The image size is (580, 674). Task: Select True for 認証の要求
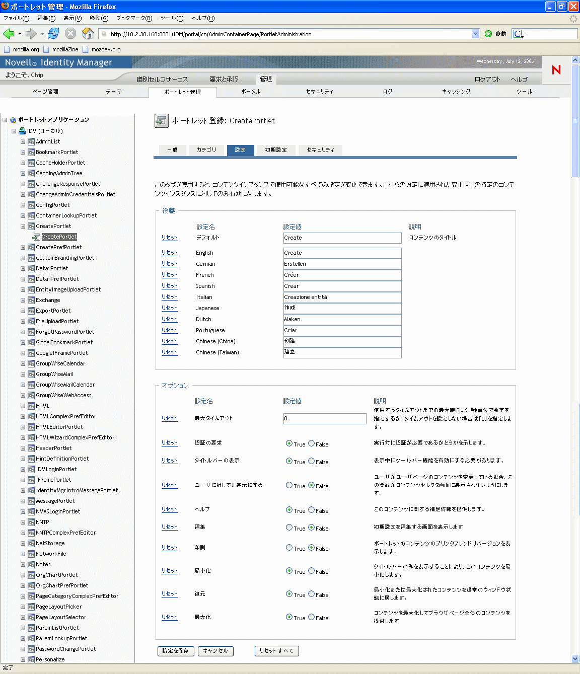[x=289, y=443]
